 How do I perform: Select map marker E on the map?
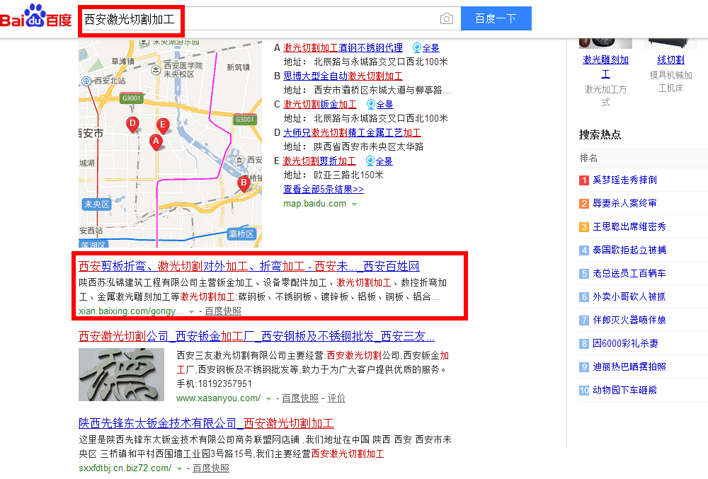(163, 126)
